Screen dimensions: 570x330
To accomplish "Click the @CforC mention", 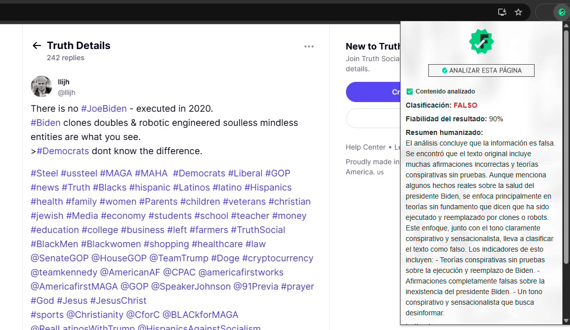I will point(143,315).
